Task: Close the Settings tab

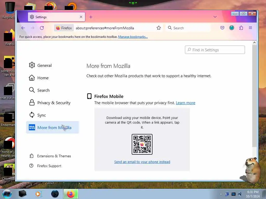Action: pos(81,17)
